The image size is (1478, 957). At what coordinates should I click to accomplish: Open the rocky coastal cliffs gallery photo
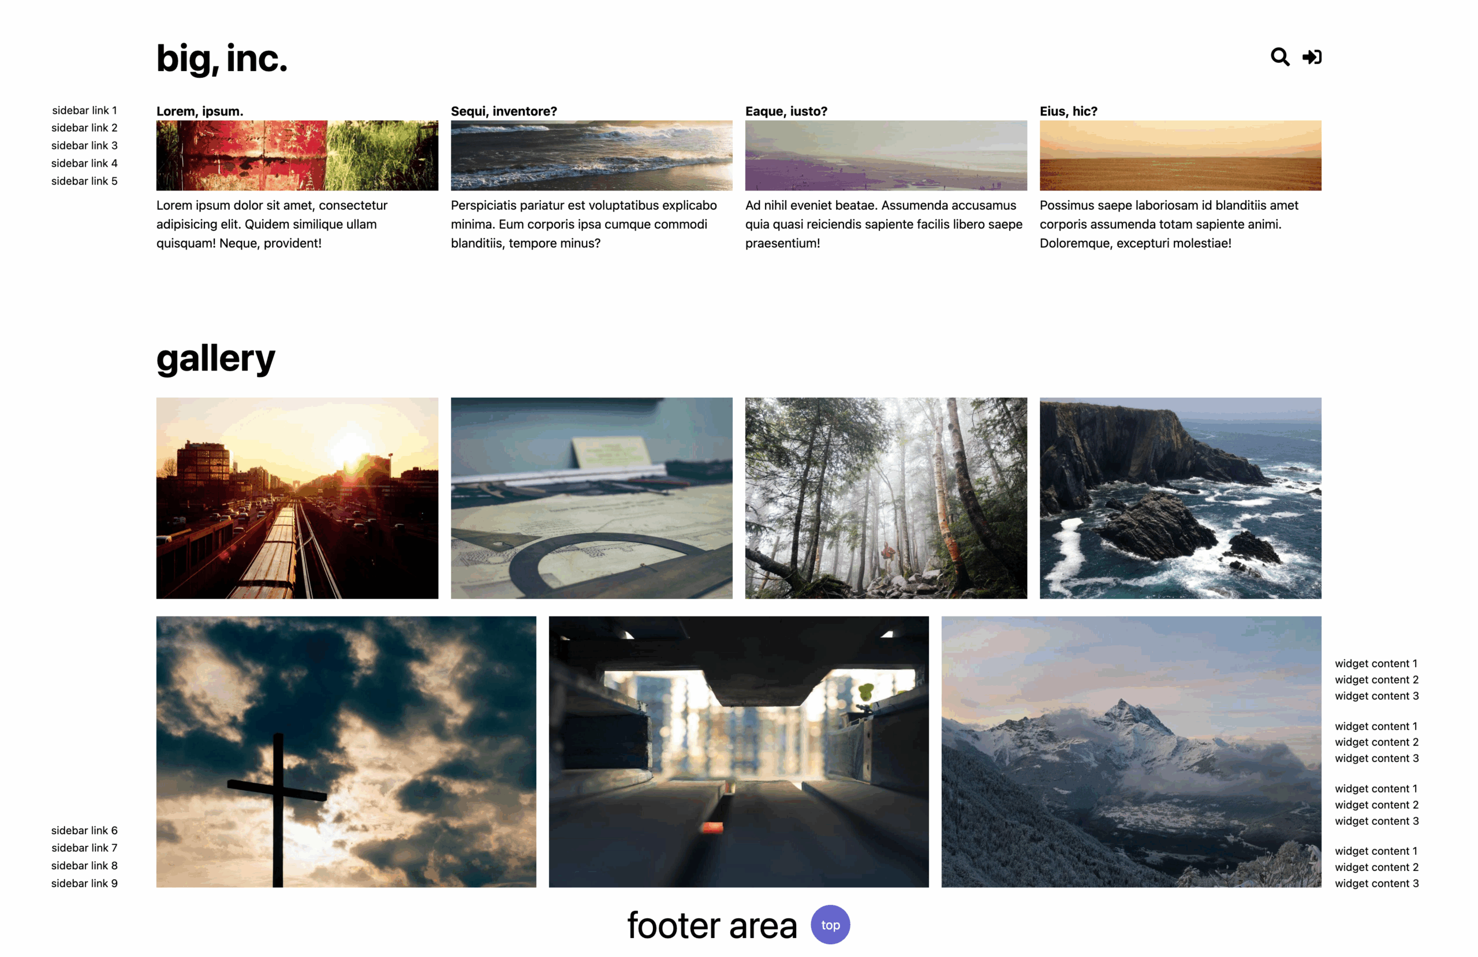(1181, 498)
